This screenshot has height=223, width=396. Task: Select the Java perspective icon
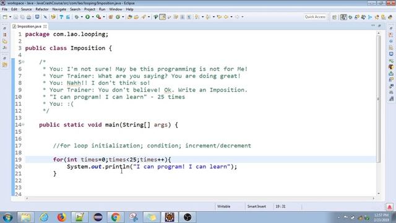click(343, 17)
